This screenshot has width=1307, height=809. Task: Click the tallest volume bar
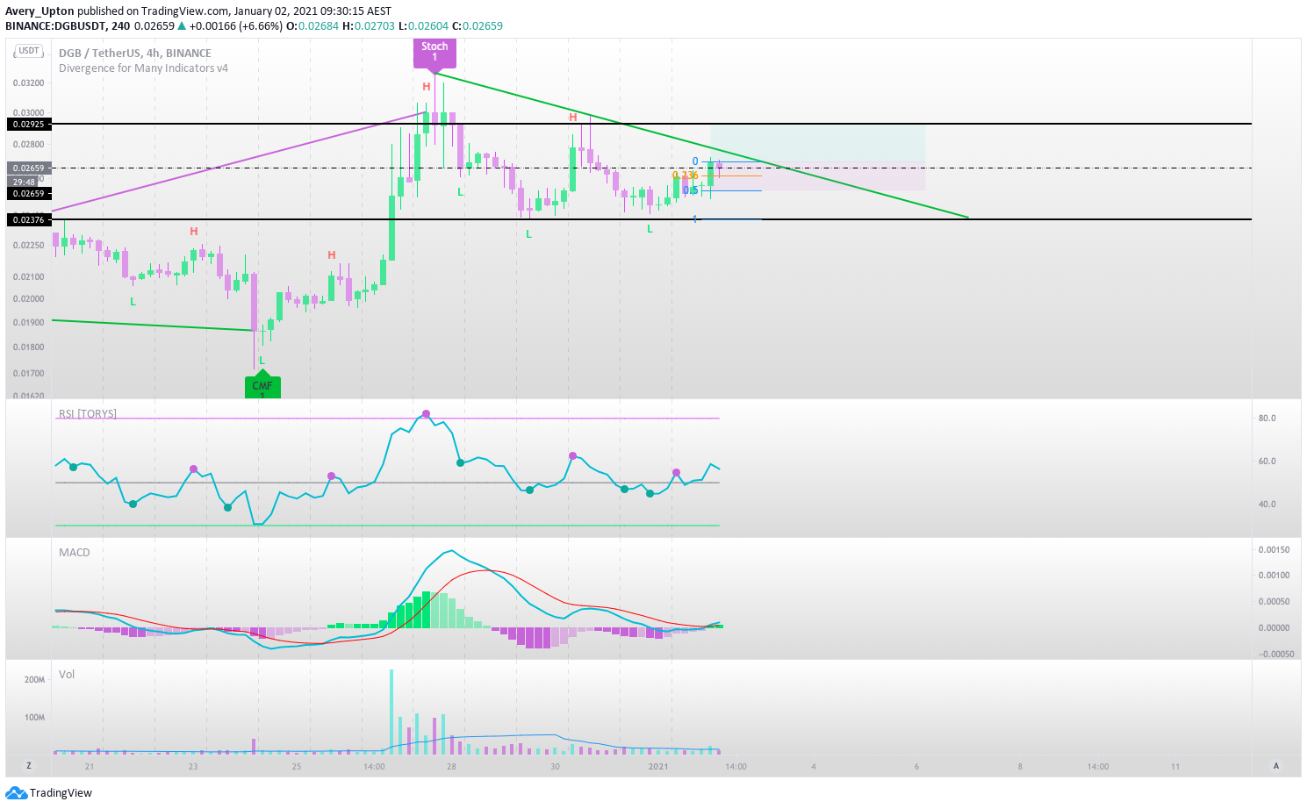pos(391,712)
